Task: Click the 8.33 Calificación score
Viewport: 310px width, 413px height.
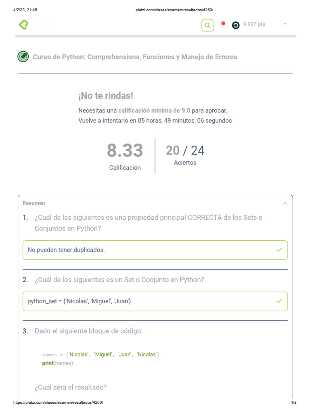Action: point(125,156)
